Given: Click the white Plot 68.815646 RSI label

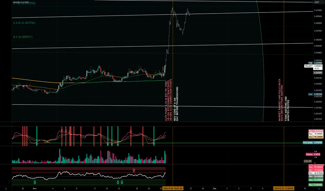Looking at the screenshot, I should 316,173.
